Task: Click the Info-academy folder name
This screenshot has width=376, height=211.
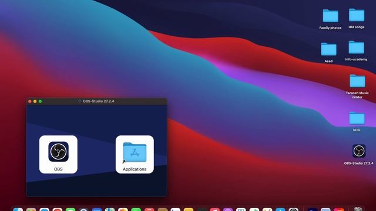Action: coord(356,59)
